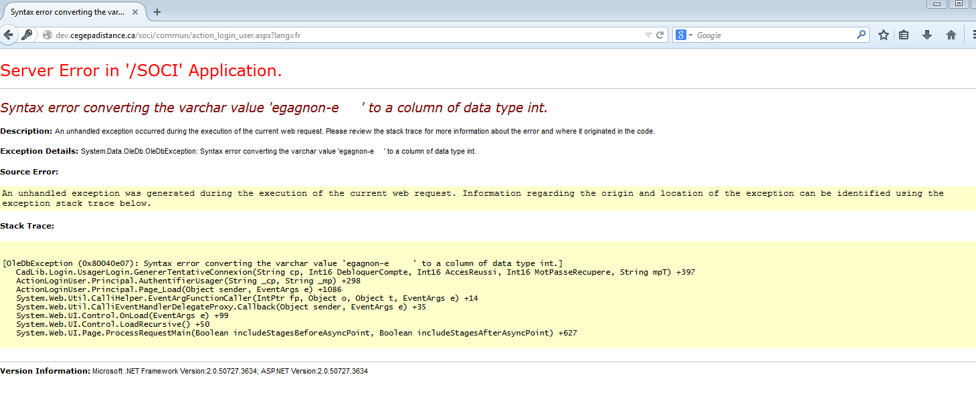This screenshot has width=976, height=405.
Task: Go to the home page
Action: [x=951, y=35]
